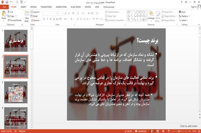This screenshot has width=201, height=133.
Task: Click the PERSIAN language indicator
Action: point(22,131)
